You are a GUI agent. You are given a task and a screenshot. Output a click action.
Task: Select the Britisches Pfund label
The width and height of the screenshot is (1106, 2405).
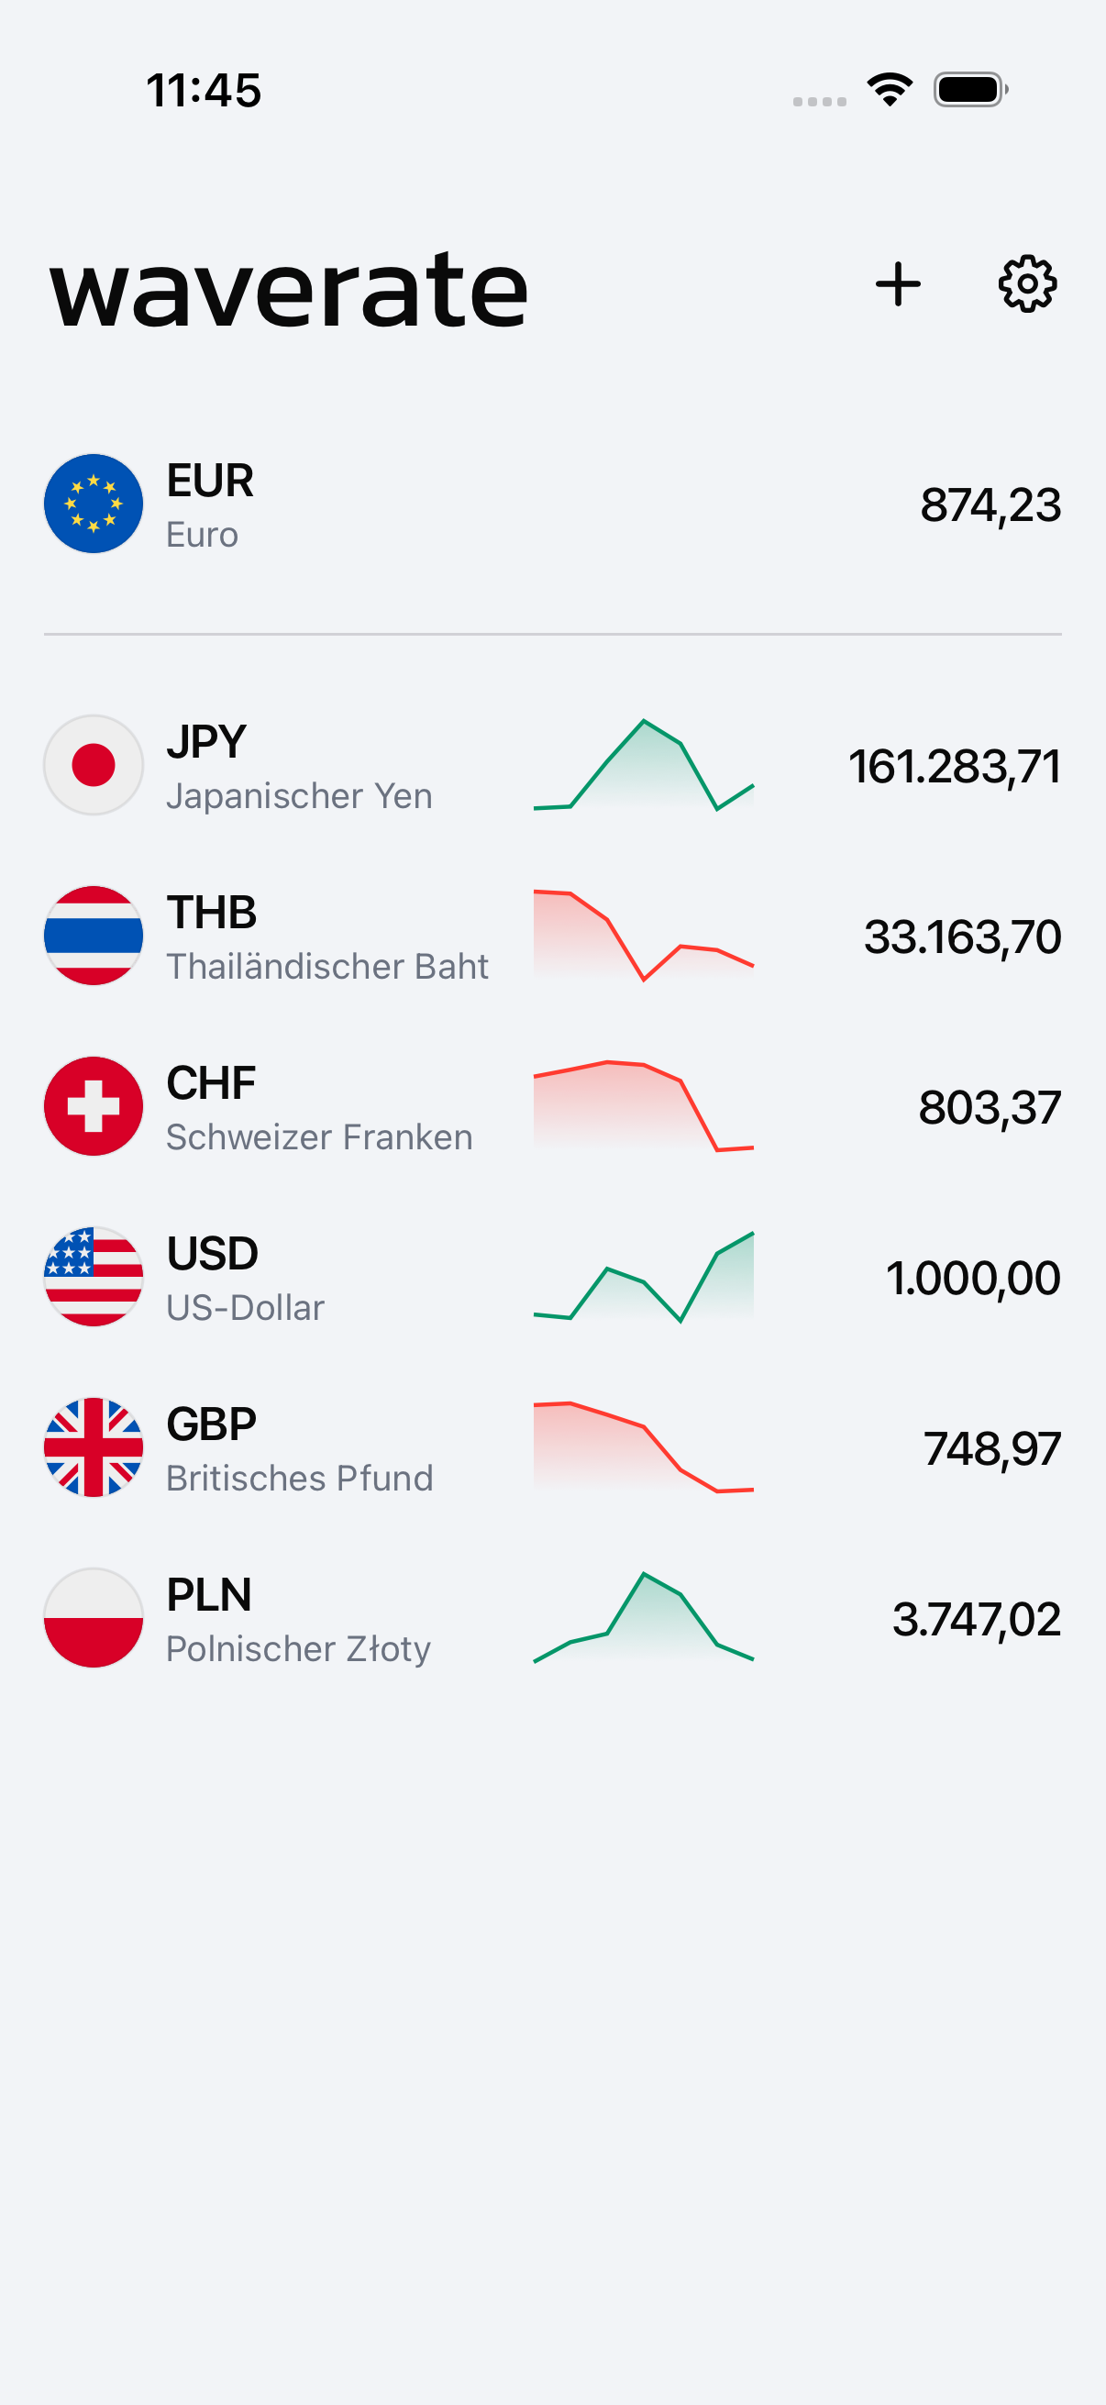tap(300, 1479)
